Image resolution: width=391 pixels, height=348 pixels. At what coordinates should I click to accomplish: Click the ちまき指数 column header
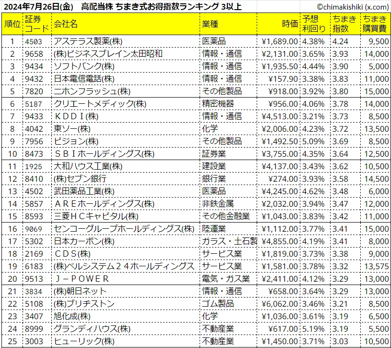[x=345, y=24]
